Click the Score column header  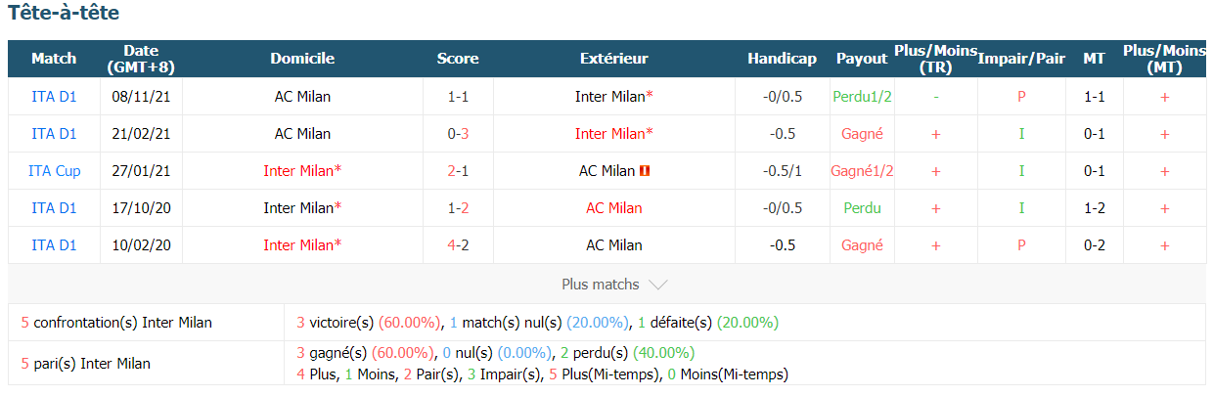pos(458,59)
